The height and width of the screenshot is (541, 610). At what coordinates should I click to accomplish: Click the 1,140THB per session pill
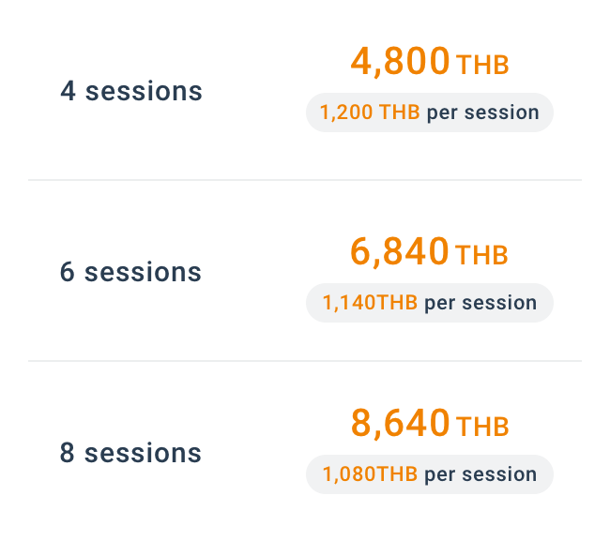coord(430,303)
